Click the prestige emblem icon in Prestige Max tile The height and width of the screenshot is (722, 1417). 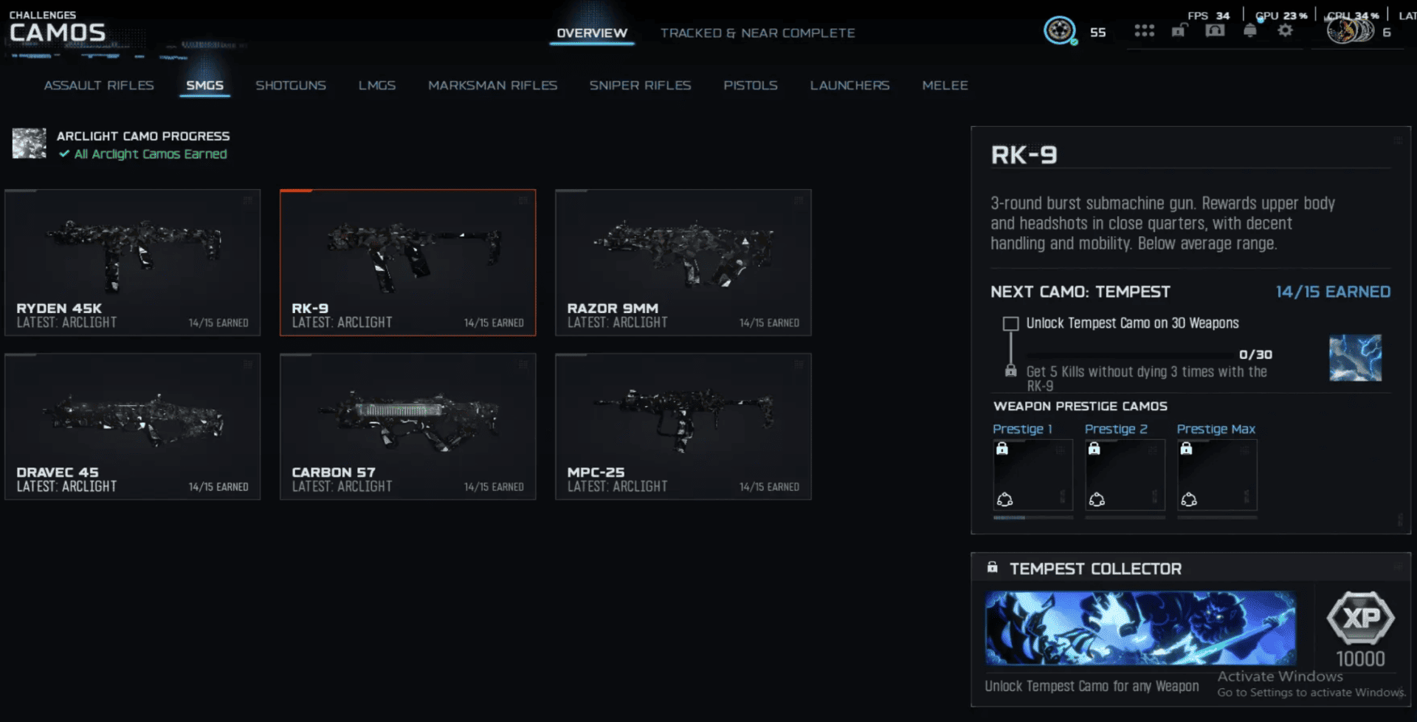pyautogui.click(x=1189, y=500)
